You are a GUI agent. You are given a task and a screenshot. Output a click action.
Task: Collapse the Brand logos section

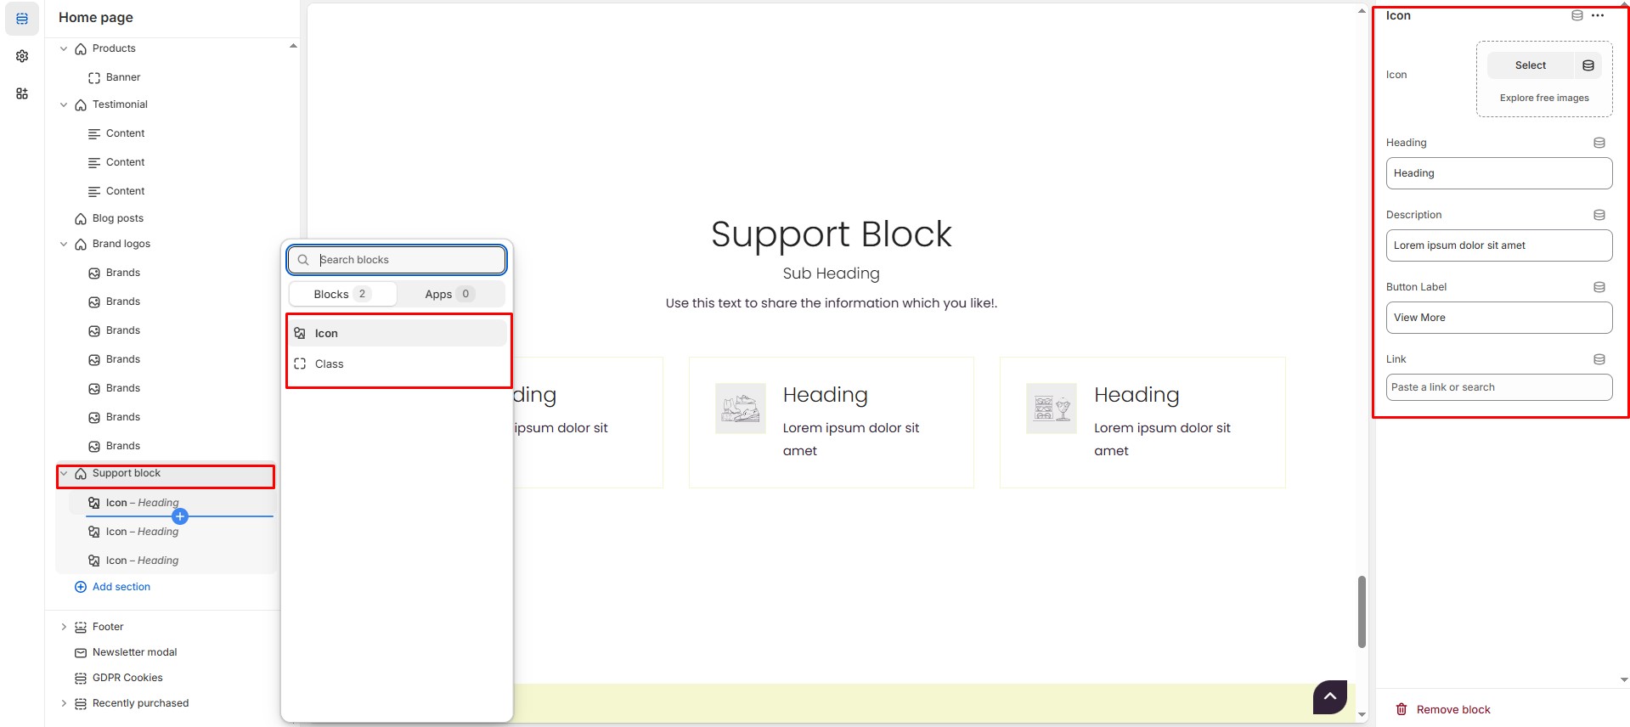64,245
